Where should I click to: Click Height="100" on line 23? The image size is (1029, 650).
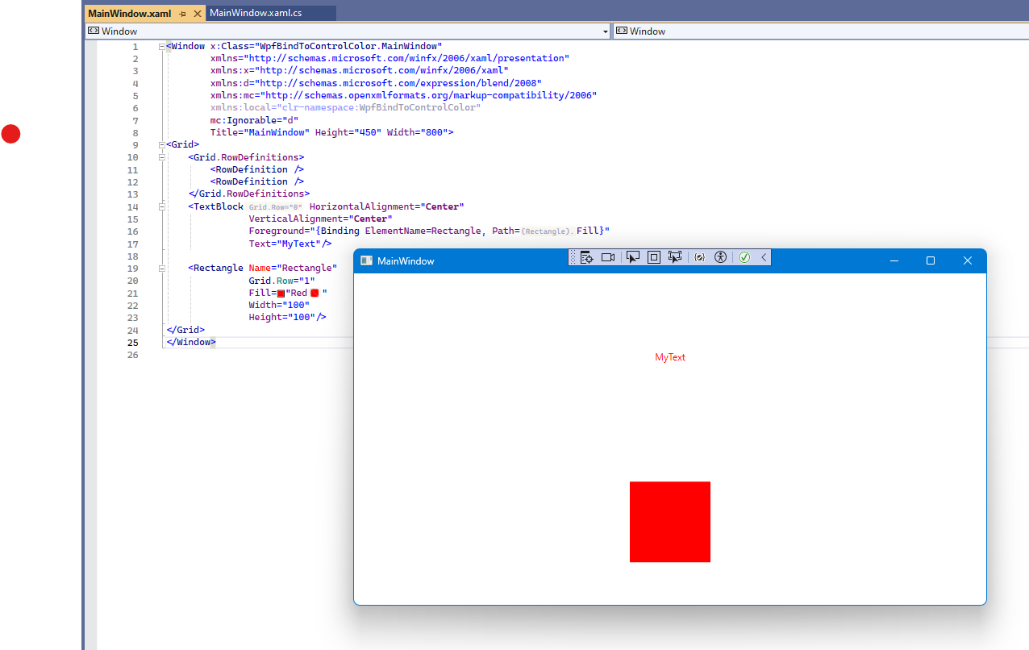(x=281, y=317)
